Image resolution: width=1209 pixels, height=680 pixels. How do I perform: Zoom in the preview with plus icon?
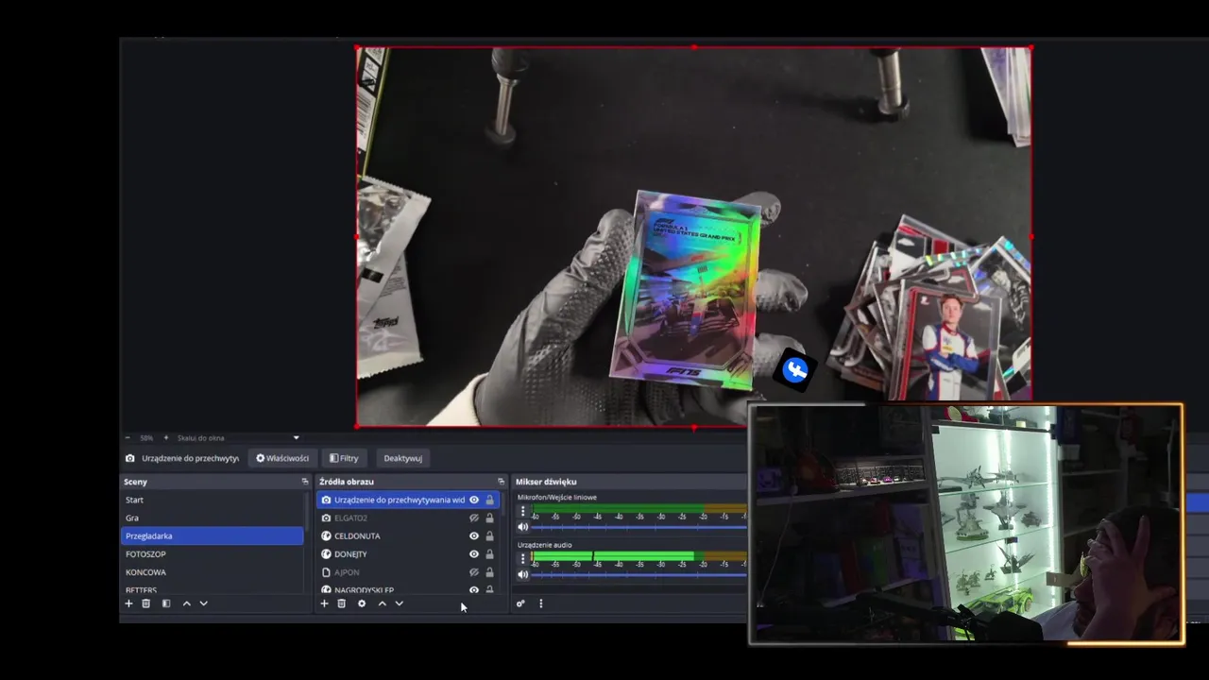tap(166, 437)
